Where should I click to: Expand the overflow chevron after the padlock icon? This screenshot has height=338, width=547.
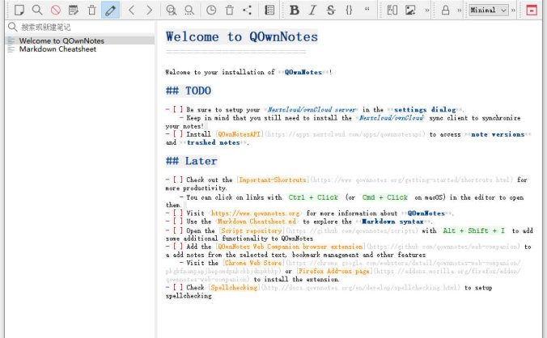(x=460, y=11)
